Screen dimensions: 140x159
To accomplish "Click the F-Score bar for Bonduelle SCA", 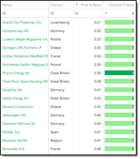I will pos(119,149).
